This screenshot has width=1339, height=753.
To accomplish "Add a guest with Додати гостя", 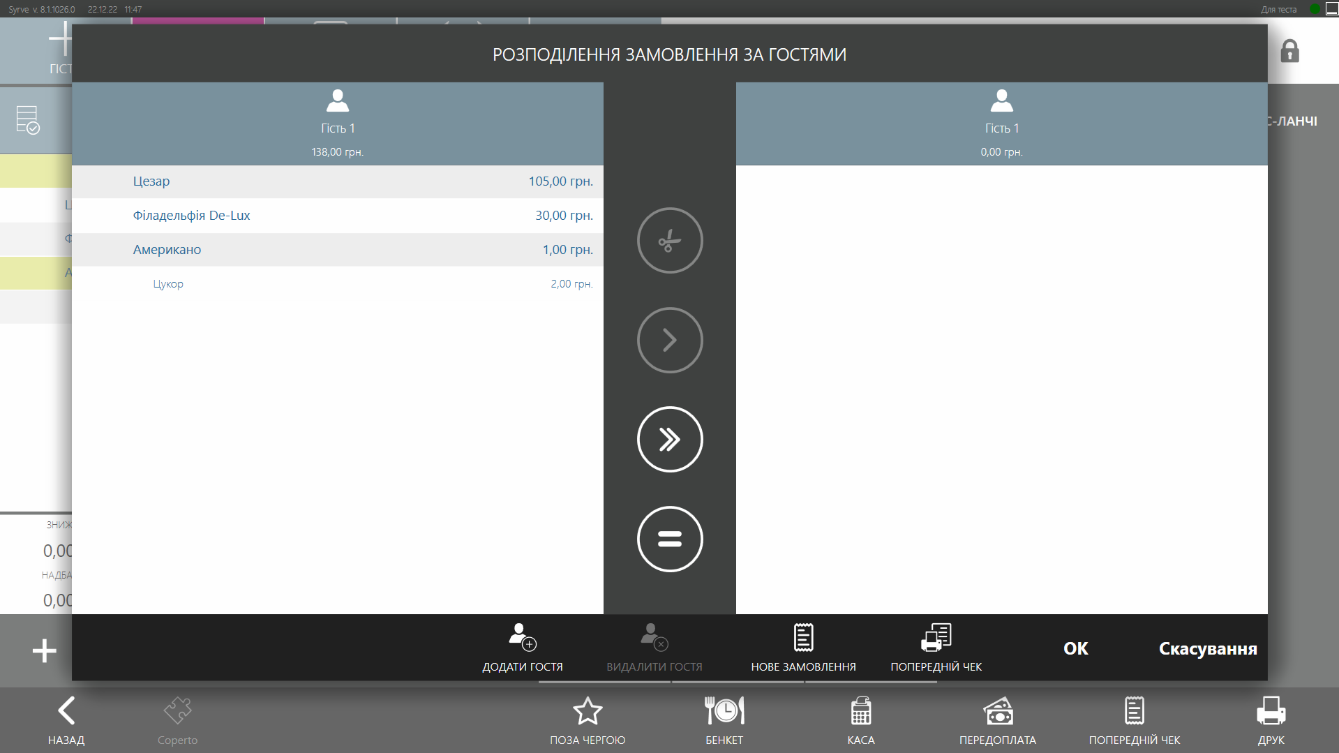I will coord(522,648).
